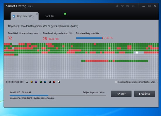Click the defragmented files count 28
Viewport: 161px width, 116px height.
tap(45, 39)
